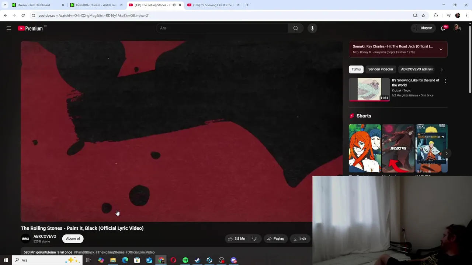Click the search magnifier button
472x265 pixels.
[295, 28]
